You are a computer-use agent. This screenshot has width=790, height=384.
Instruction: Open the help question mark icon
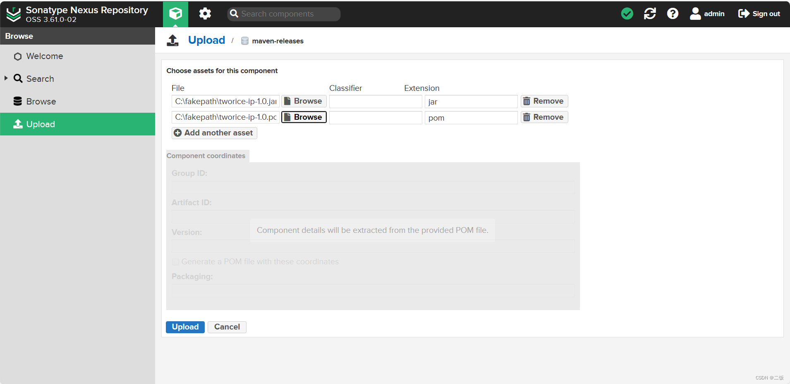673,14
